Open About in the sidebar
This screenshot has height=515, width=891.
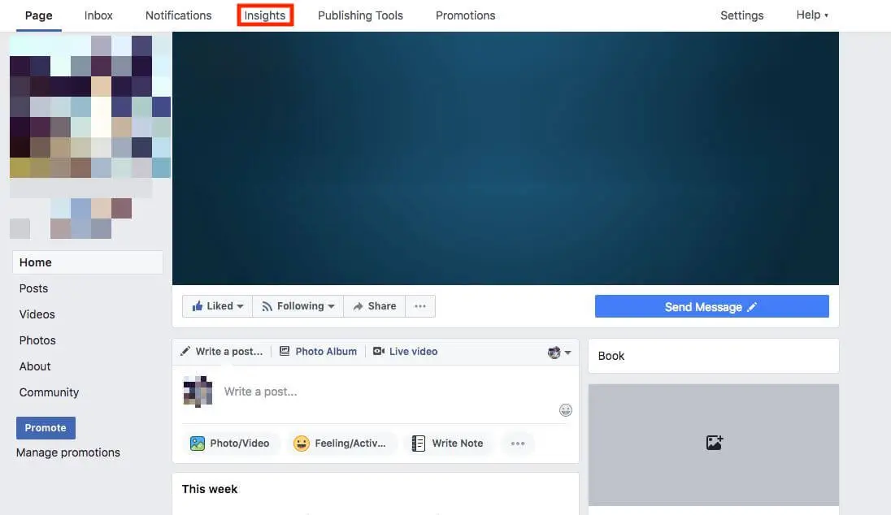[x=35, y=366]
